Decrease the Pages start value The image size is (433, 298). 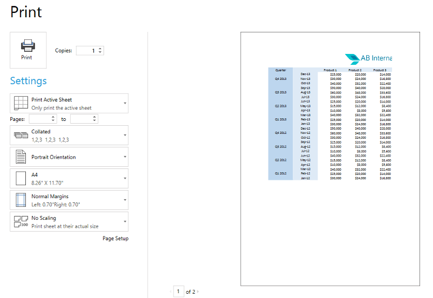[53, 121]
